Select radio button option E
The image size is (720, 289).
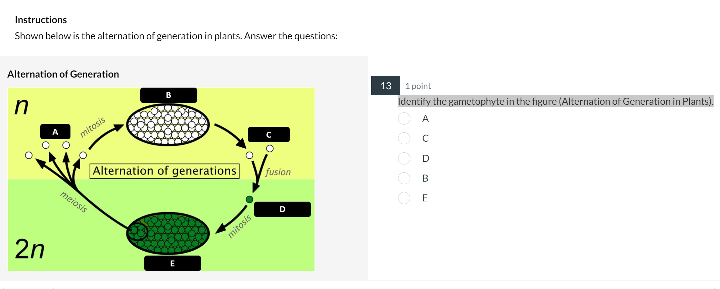point(404,198)
